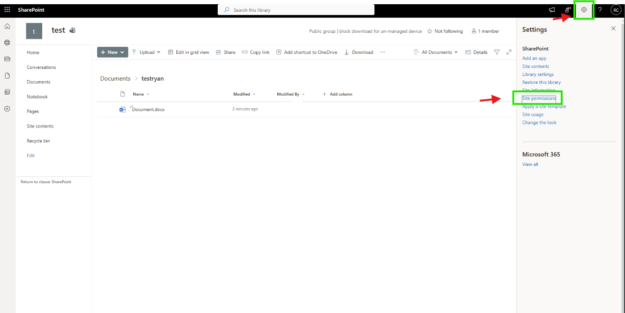Screen dimensions: 625x313
Task: Open the New dropdown button
Action: point(113,52)
